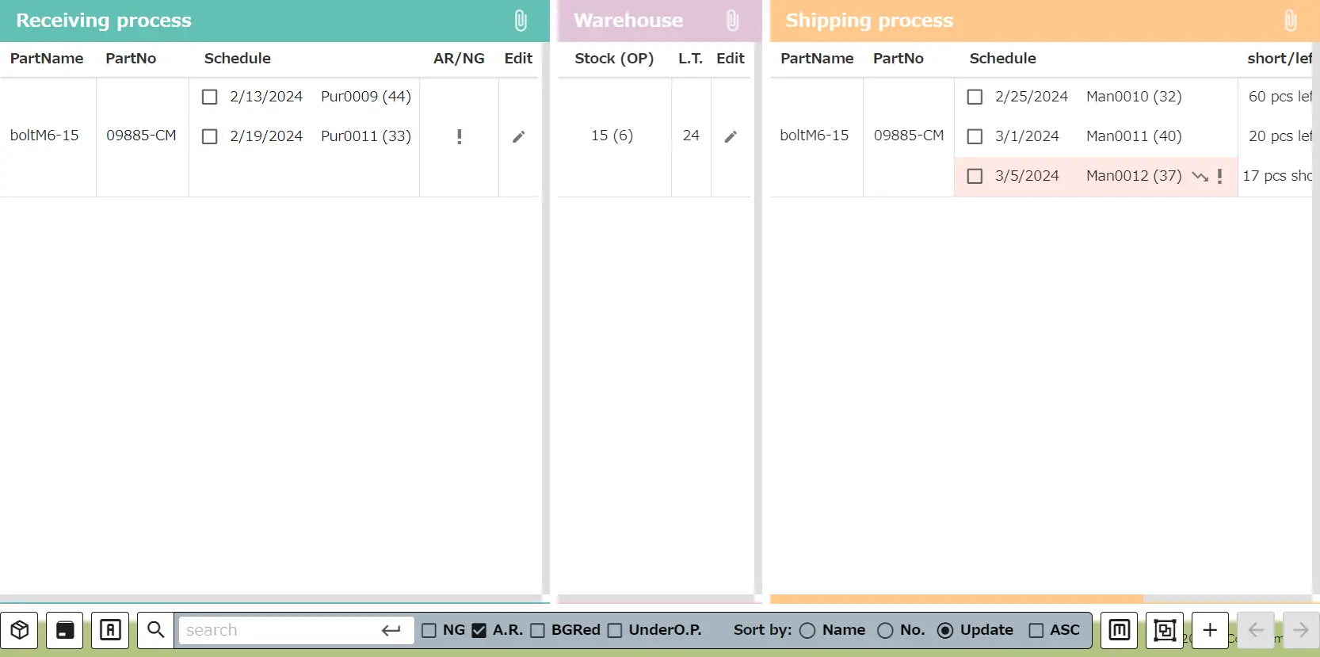Tick the Man0012 3/5/2024 shipping checkbox
Screen dimensions: 1320x657
[975, 176]
